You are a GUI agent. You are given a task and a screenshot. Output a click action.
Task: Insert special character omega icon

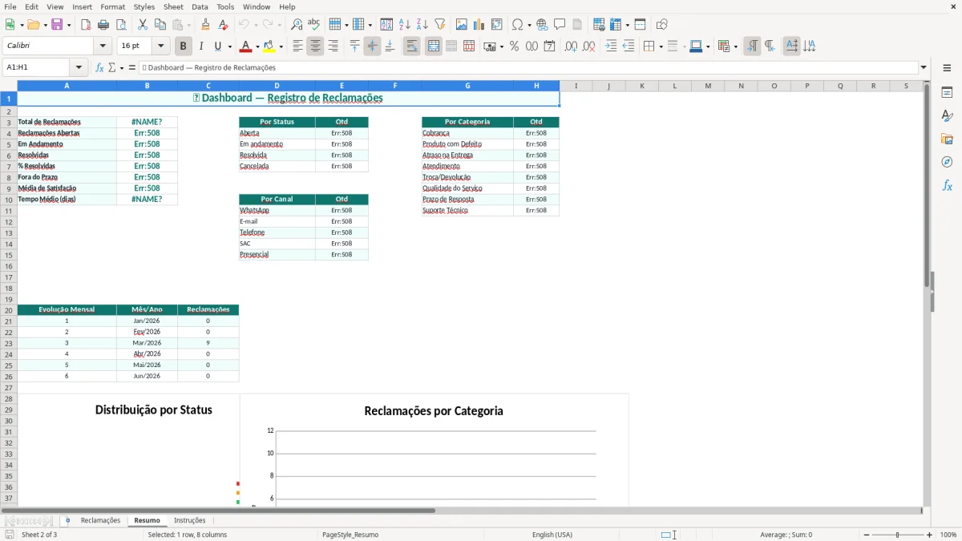pos(517,25)
